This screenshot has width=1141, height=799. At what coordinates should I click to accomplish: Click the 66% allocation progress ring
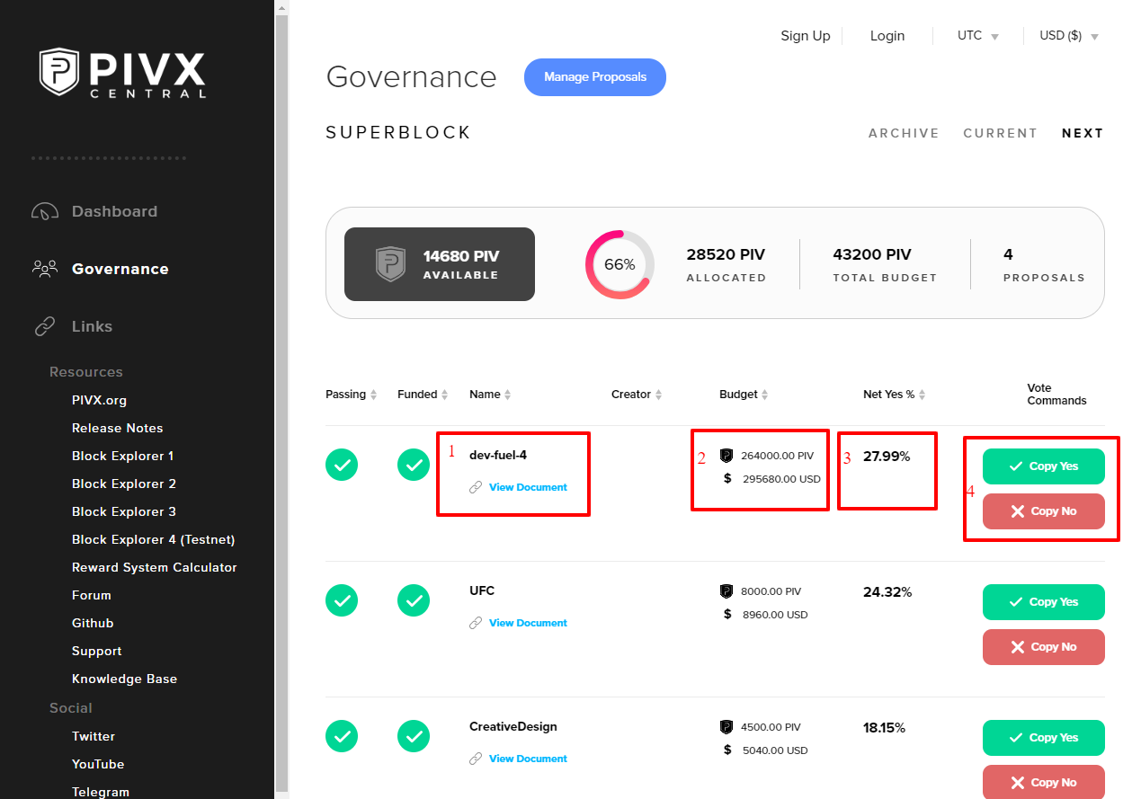coord(620,264)
